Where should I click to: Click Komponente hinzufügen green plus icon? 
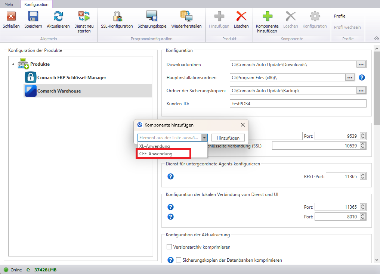click(x=267, y=16)
